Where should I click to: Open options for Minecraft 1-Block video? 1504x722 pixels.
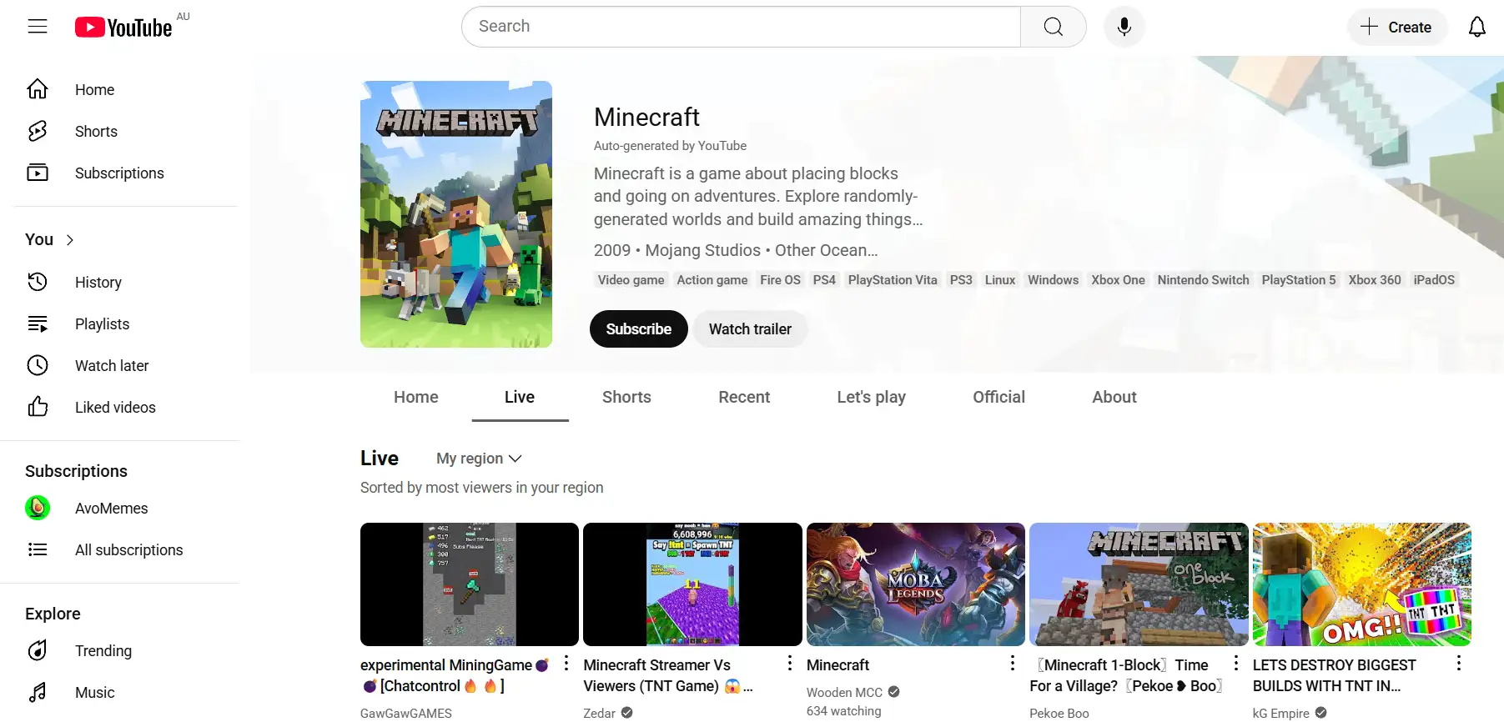click(x=1235, y=663)
